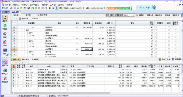This screenshot has height=97, width=183.
Task: Open the 工料机 sidebar icon
Action: point(5,27)
